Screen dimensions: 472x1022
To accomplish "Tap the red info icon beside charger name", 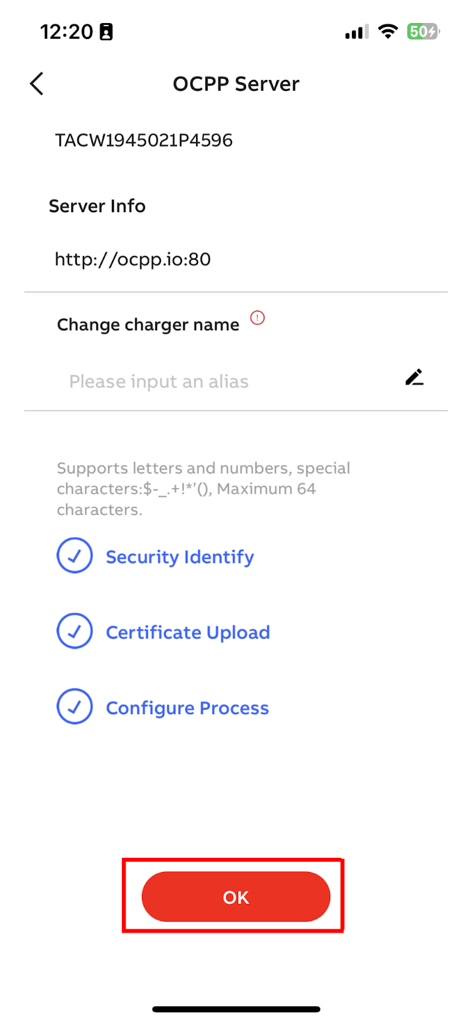I will (257, 317).
